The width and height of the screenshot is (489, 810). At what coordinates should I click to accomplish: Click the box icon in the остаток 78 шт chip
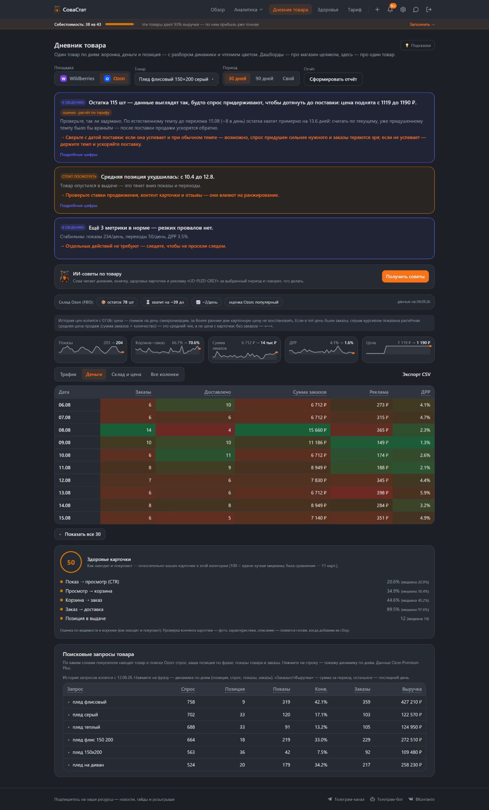pos(103,302)
